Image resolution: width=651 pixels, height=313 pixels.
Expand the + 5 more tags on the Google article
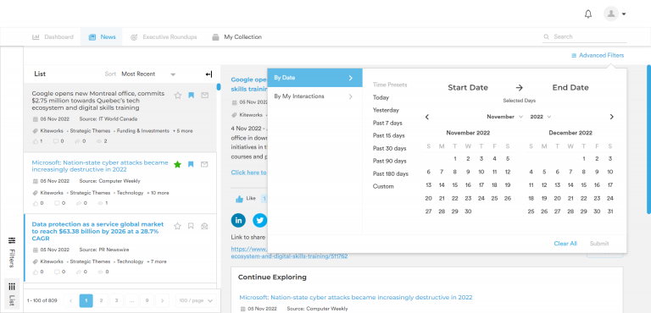coord(183,130)
